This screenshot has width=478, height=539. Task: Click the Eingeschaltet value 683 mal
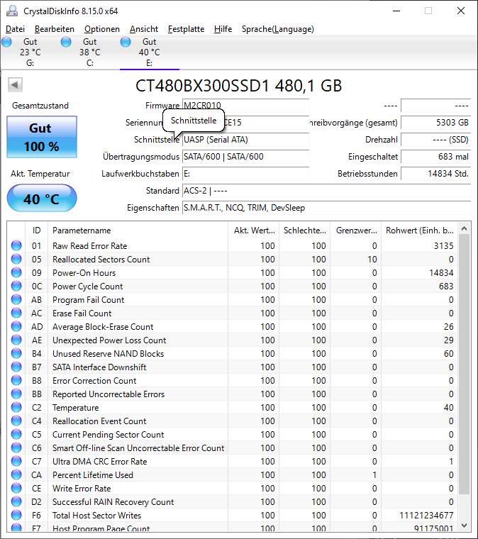pyautogui.click(x=435, y=157)
